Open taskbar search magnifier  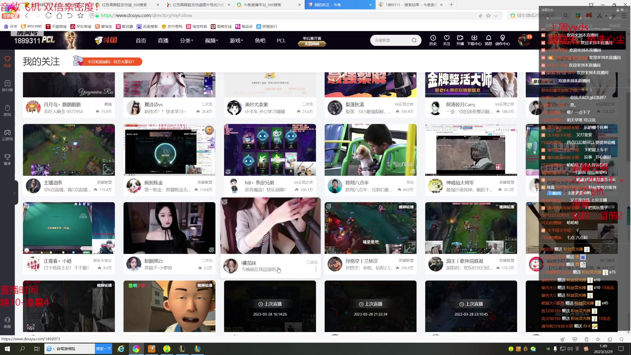(x=22, y=349)
